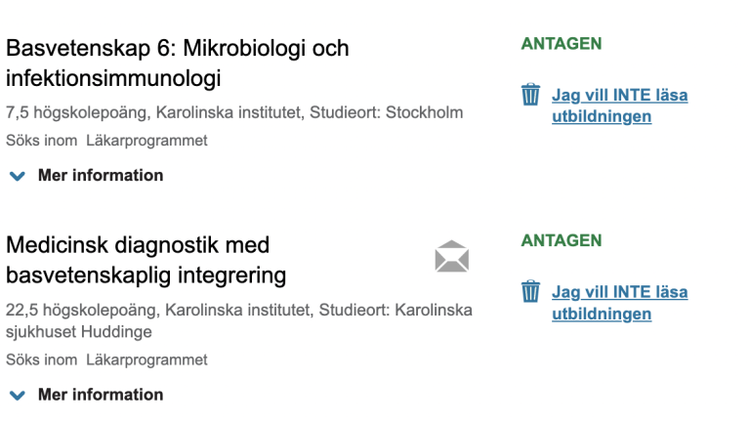Expand chevron under Medicinsk diagnostik course
The width and height of the screenshot is (750, 422).
(18, 396)
